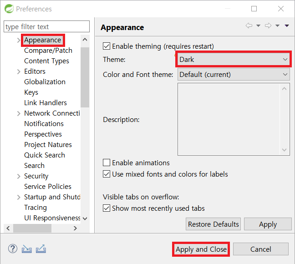Go back with the left arrow icon
The image size is (295, 264).
[x=249, y=25]
